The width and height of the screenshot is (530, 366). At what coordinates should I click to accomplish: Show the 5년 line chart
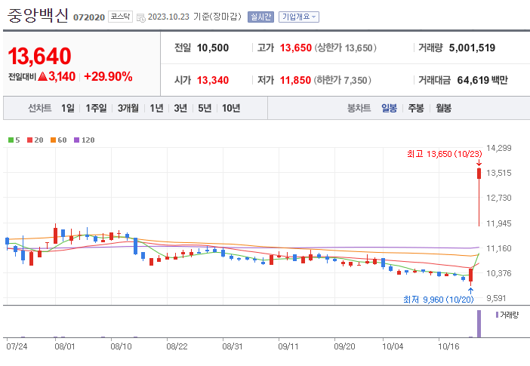tap(205, 108)
